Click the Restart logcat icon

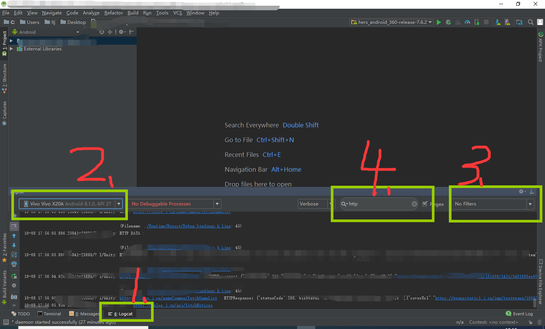14,276
